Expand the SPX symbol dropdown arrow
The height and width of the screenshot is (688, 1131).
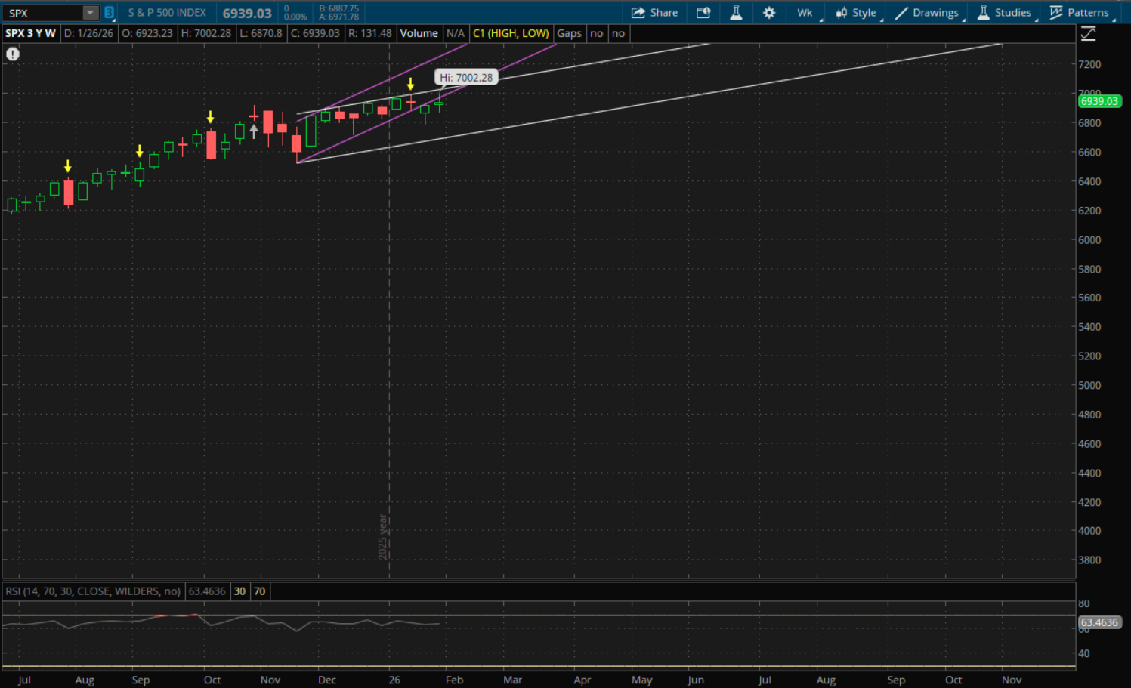click(90, 13)
